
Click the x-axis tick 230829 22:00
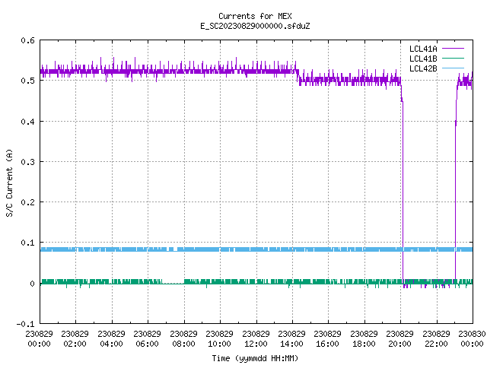tap(436, 338)
